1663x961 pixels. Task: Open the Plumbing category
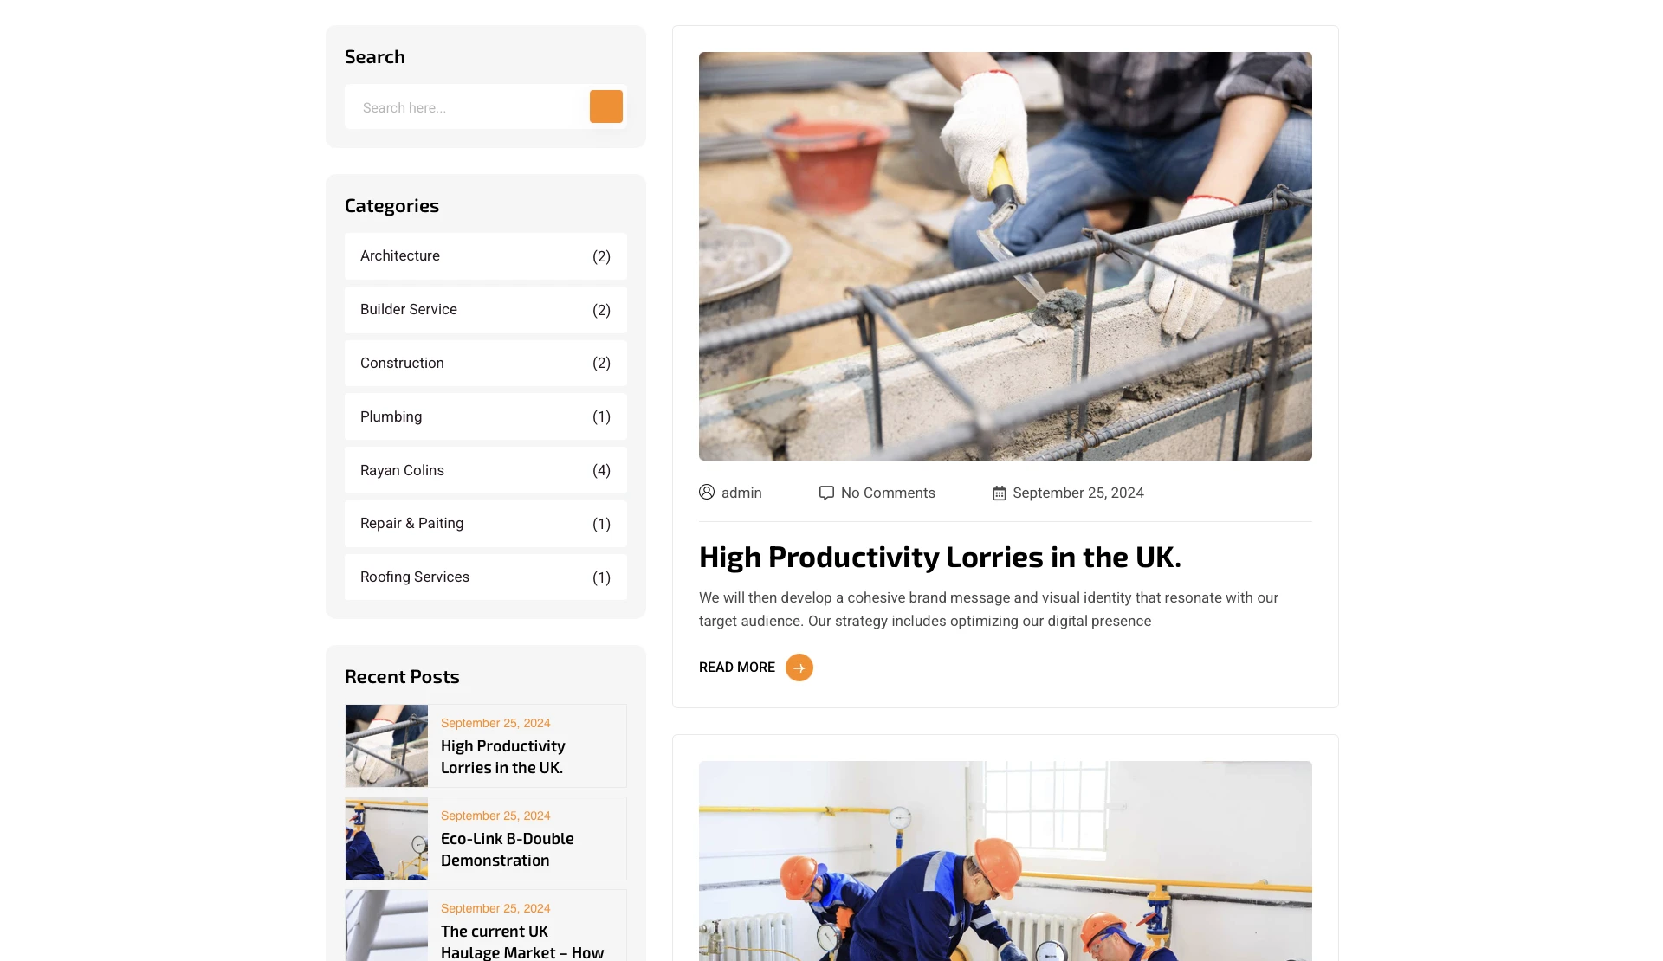(x=486, y=417)
